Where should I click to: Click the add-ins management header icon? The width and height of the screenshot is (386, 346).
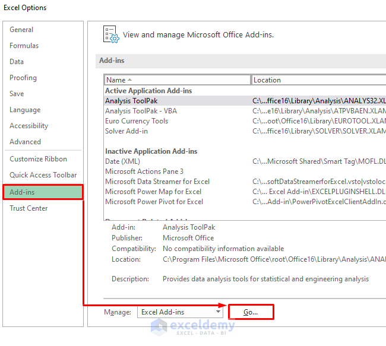pyautogui.click(x=111, y=34)
